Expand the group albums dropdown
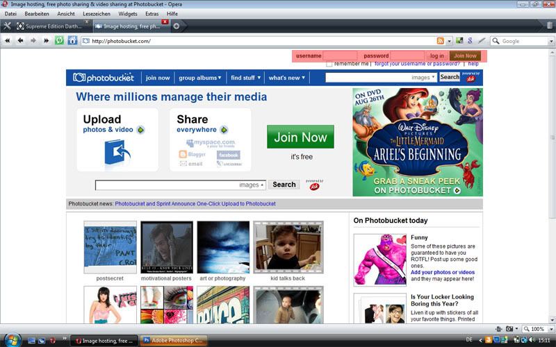 (x=200, y=78)
